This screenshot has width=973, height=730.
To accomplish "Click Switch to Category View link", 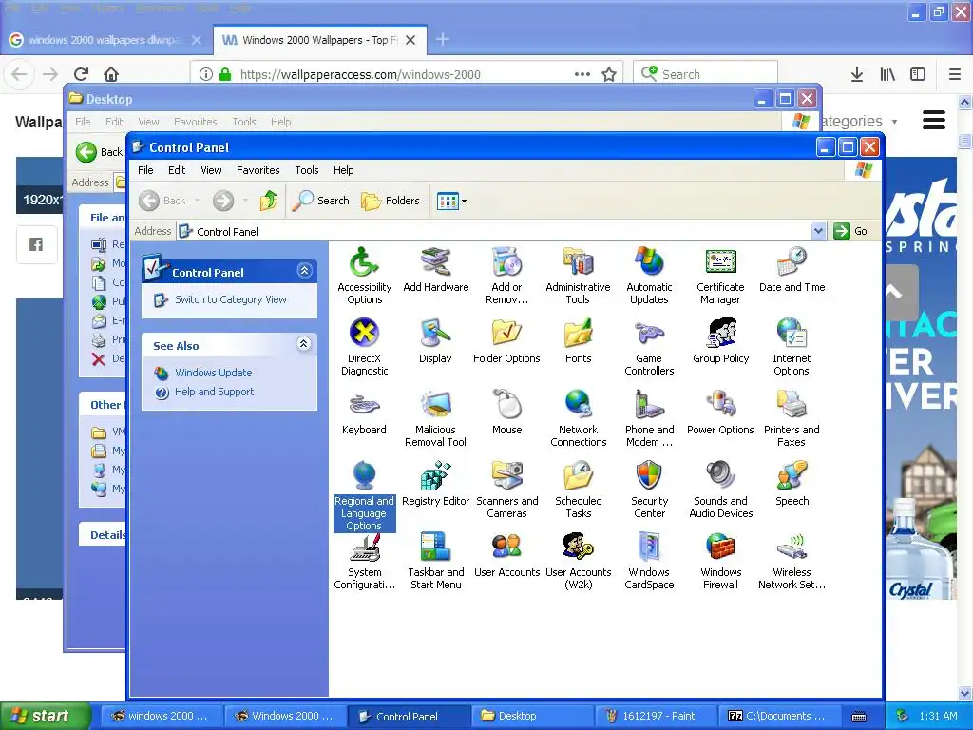I will tap(230, 299).
